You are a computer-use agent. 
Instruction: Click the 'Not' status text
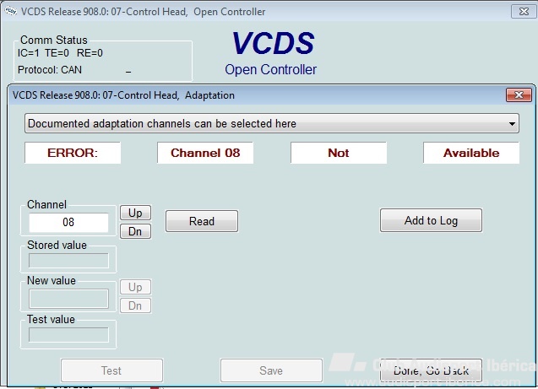(x=339, y=153)
